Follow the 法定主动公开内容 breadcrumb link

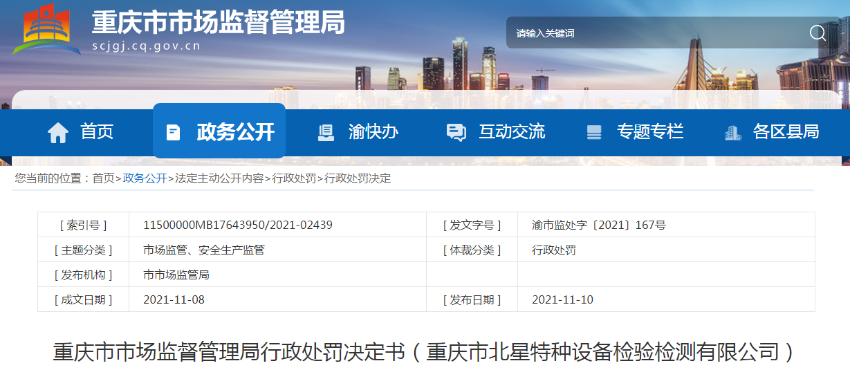click(219, 178)
